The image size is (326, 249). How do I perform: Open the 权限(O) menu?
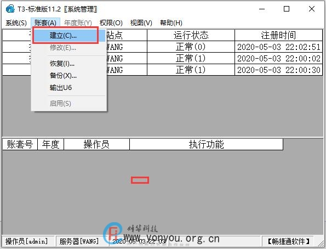[111, 23]
